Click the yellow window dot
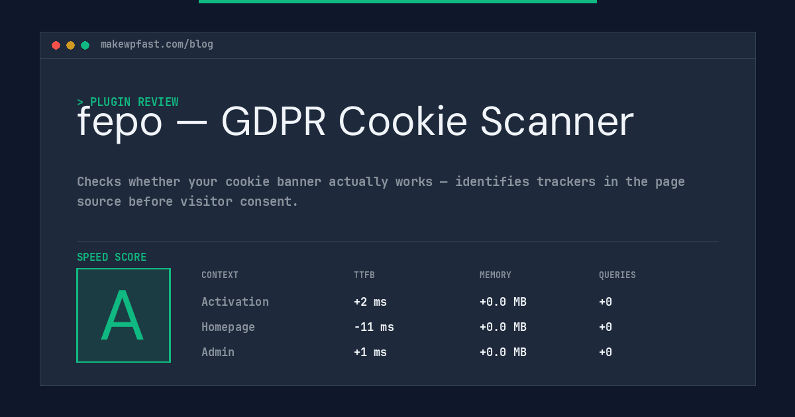795x417 pixels. [x=70, y=45]
